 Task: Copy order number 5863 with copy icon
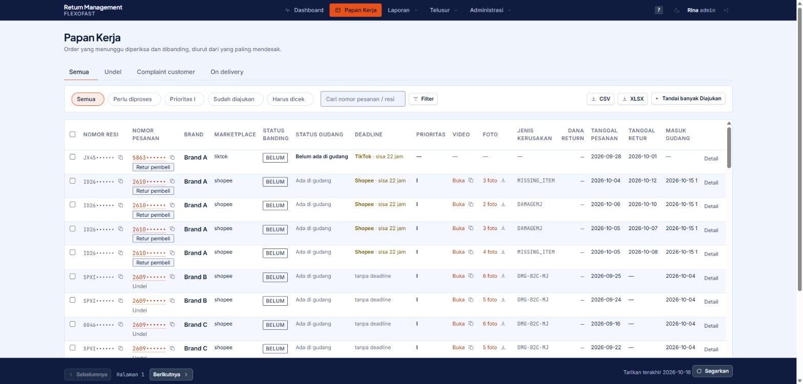coord(172,157)
